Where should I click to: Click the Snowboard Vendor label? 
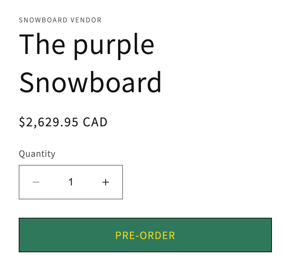pos(60,20)
